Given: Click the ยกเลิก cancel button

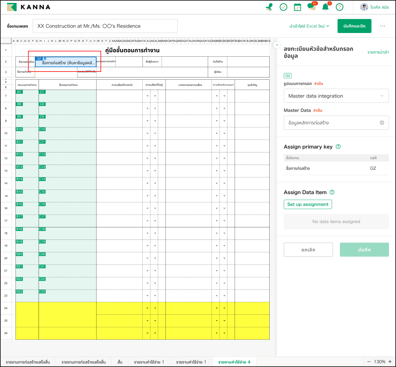Looking at the screenshot, I should (x=308, y=250).
